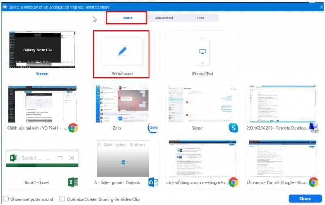Click the Outlook icon beside A - Sale
Image resolution: width=325 pixels, height=205 pixels.
coord(154,182)
